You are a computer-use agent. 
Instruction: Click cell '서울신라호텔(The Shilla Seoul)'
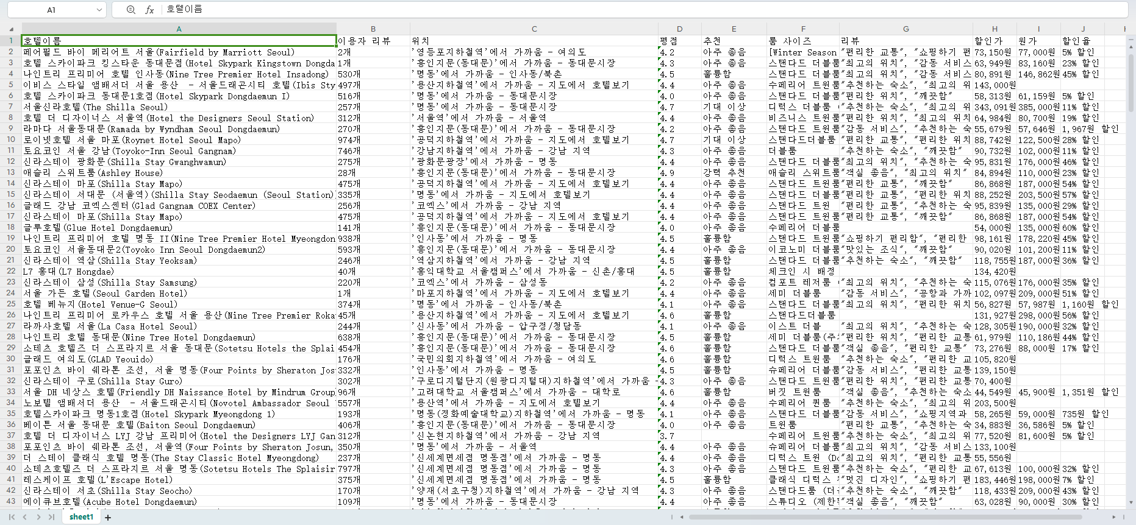[x=179, y=107]
